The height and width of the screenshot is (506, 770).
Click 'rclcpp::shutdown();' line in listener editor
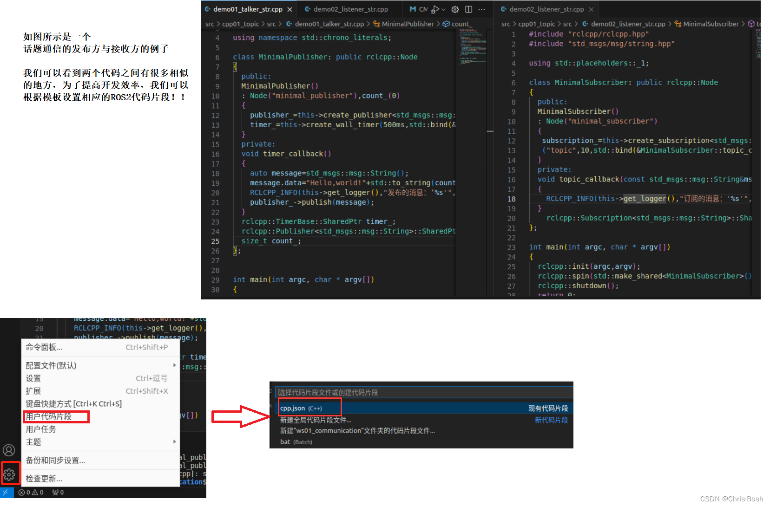click(579, 286)
